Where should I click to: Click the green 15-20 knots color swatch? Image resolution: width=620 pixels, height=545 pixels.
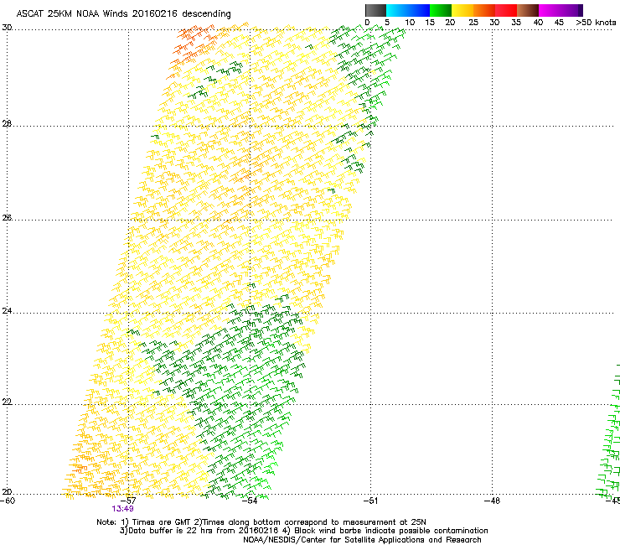[441, 10]
